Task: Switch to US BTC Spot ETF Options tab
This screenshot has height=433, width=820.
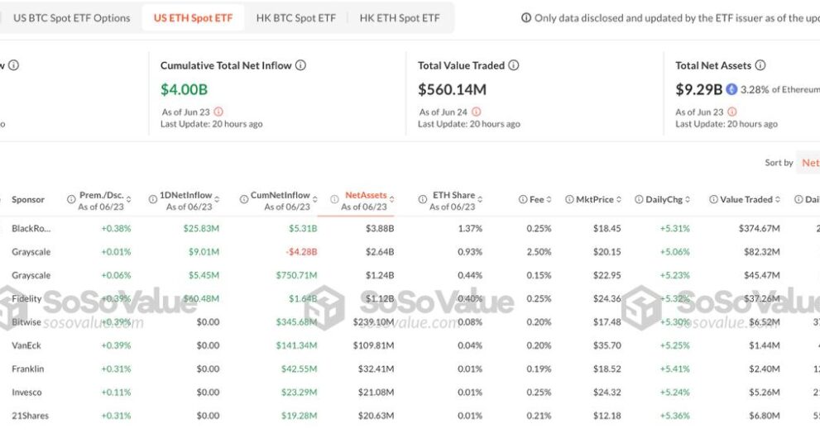Action: click(x=72, y=17)
